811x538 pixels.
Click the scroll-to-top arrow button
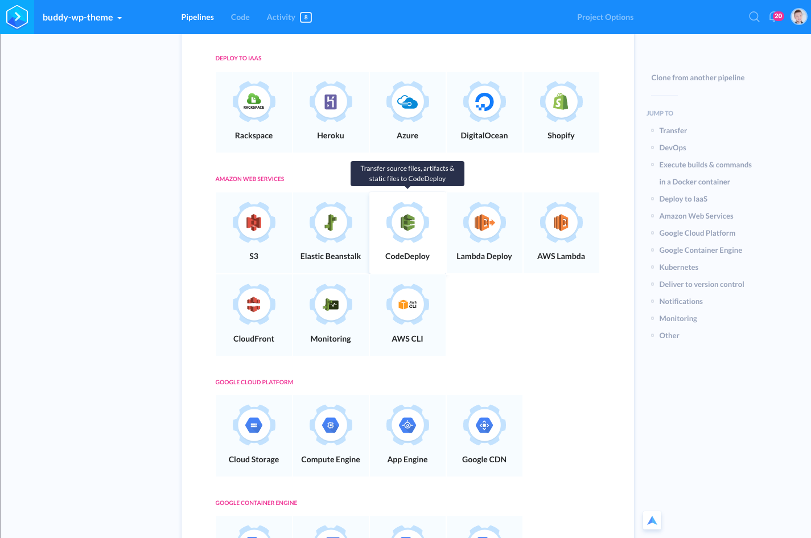point(652,520)
